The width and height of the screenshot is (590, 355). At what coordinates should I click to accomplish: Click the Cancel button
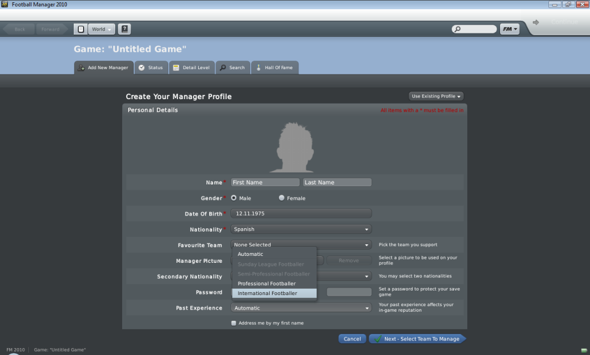tap(352, 339)
